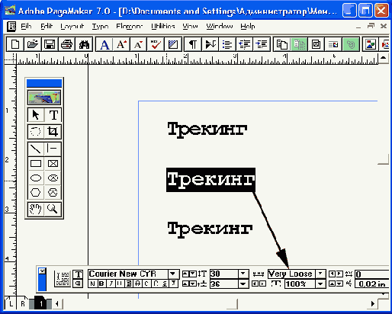Go to page 1 icon
This screenshot has width=392, height=314.
point(40,303)
